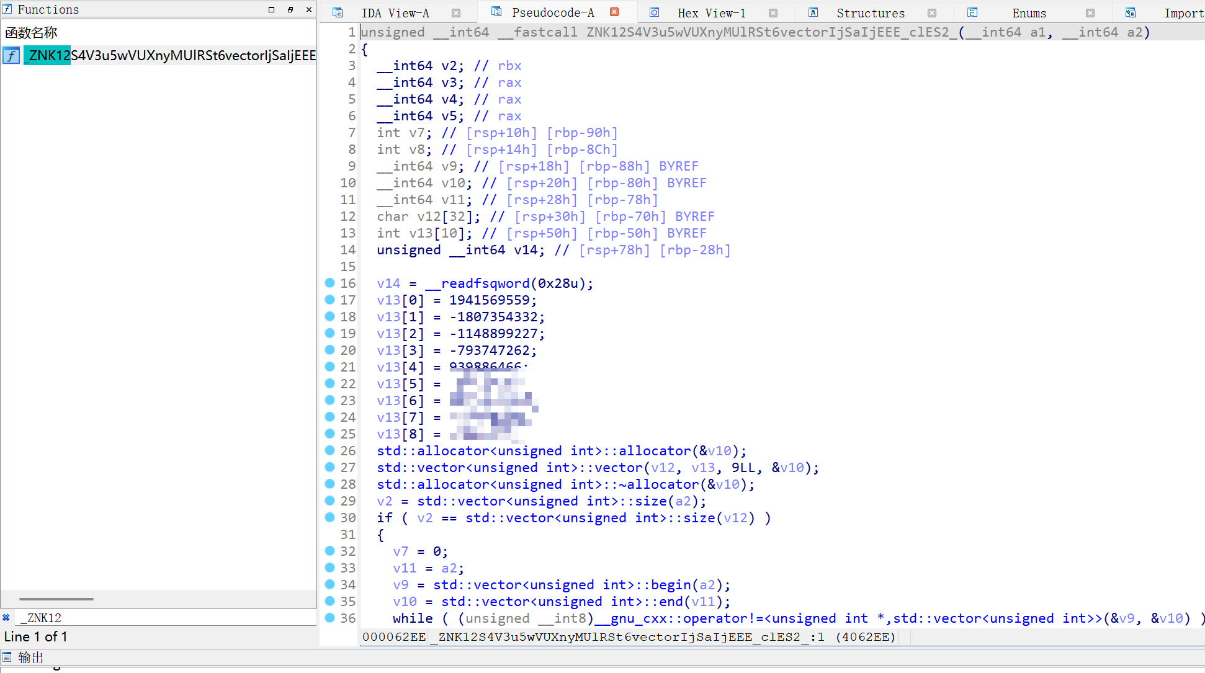The width and height of the screenshot is (1205, 673).
Task: Float the Functions panel with restore button
Action: (x=290, y=9)
